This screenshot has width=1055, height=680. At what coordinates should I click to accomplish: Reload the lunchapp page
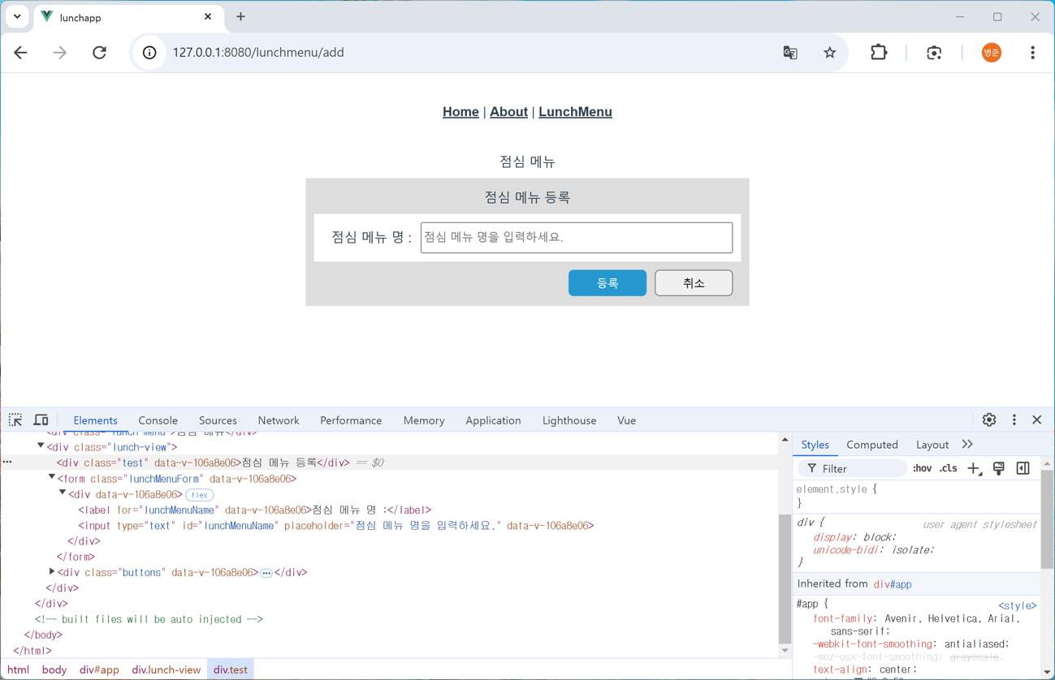pyautogui.click(x=99, y=53)
